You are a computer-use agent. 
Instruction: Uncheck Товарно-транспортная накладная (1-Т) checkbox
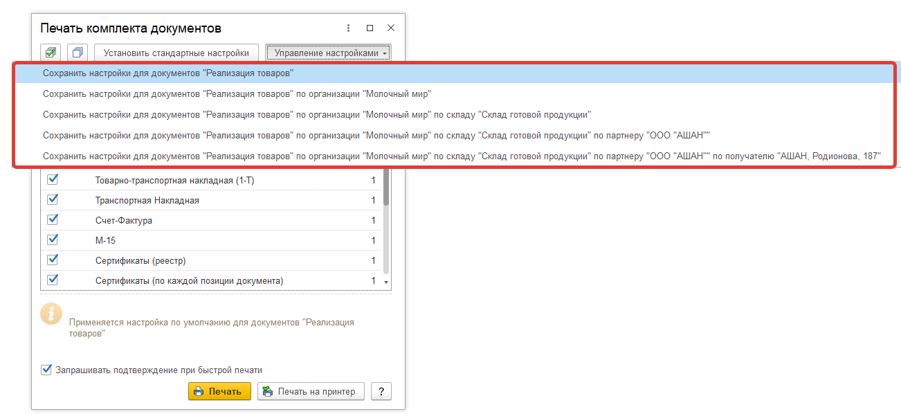pyautogui.click(x=53, y=180)
